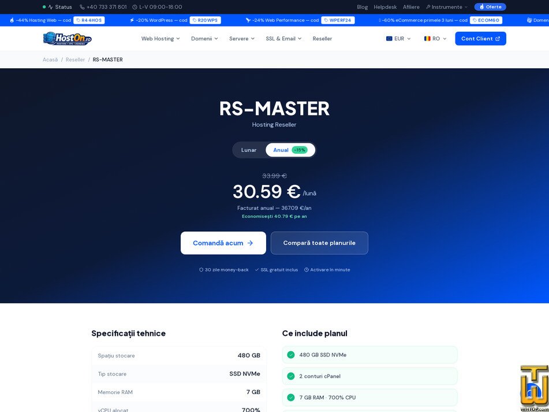The width and height of the screenshot is (549, 412).
Task: Click the flame icon before -44% Hosting Web
Action: coord(12,20)
